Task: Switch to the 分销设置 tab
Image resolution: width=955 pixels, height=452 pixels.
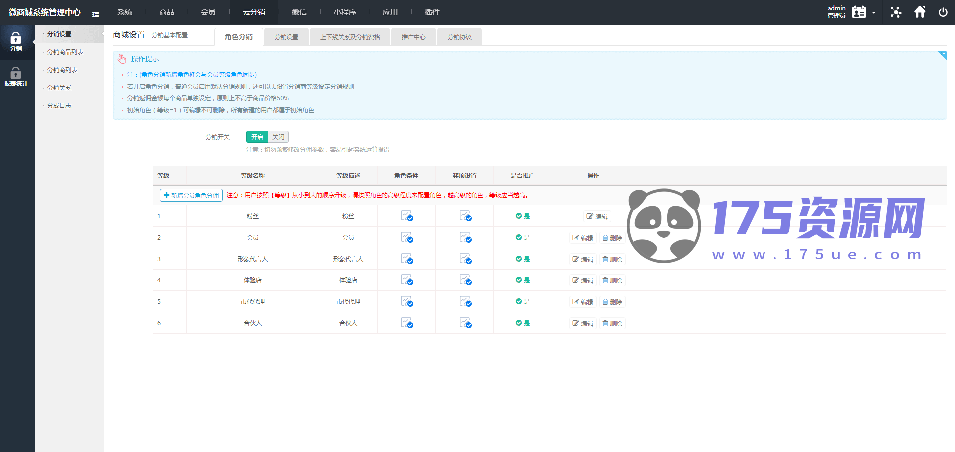Action: tap(286, 37)
